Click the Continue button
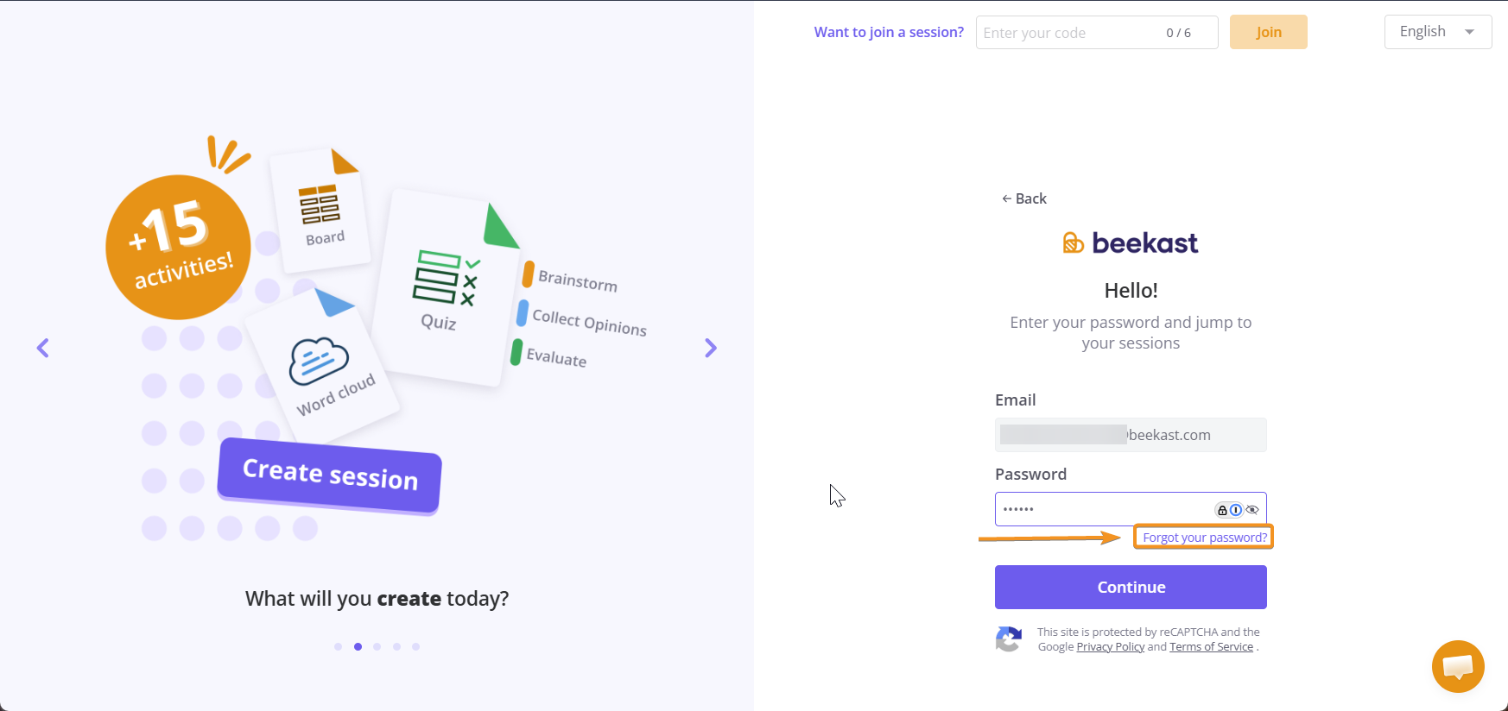Screen dimensions: 1508x711 (x=1131, y=587)
